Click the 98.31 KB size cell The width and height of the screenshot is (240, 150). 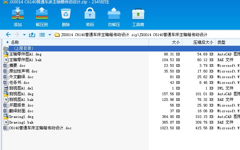pyautogui.click(x=172, y=54)
